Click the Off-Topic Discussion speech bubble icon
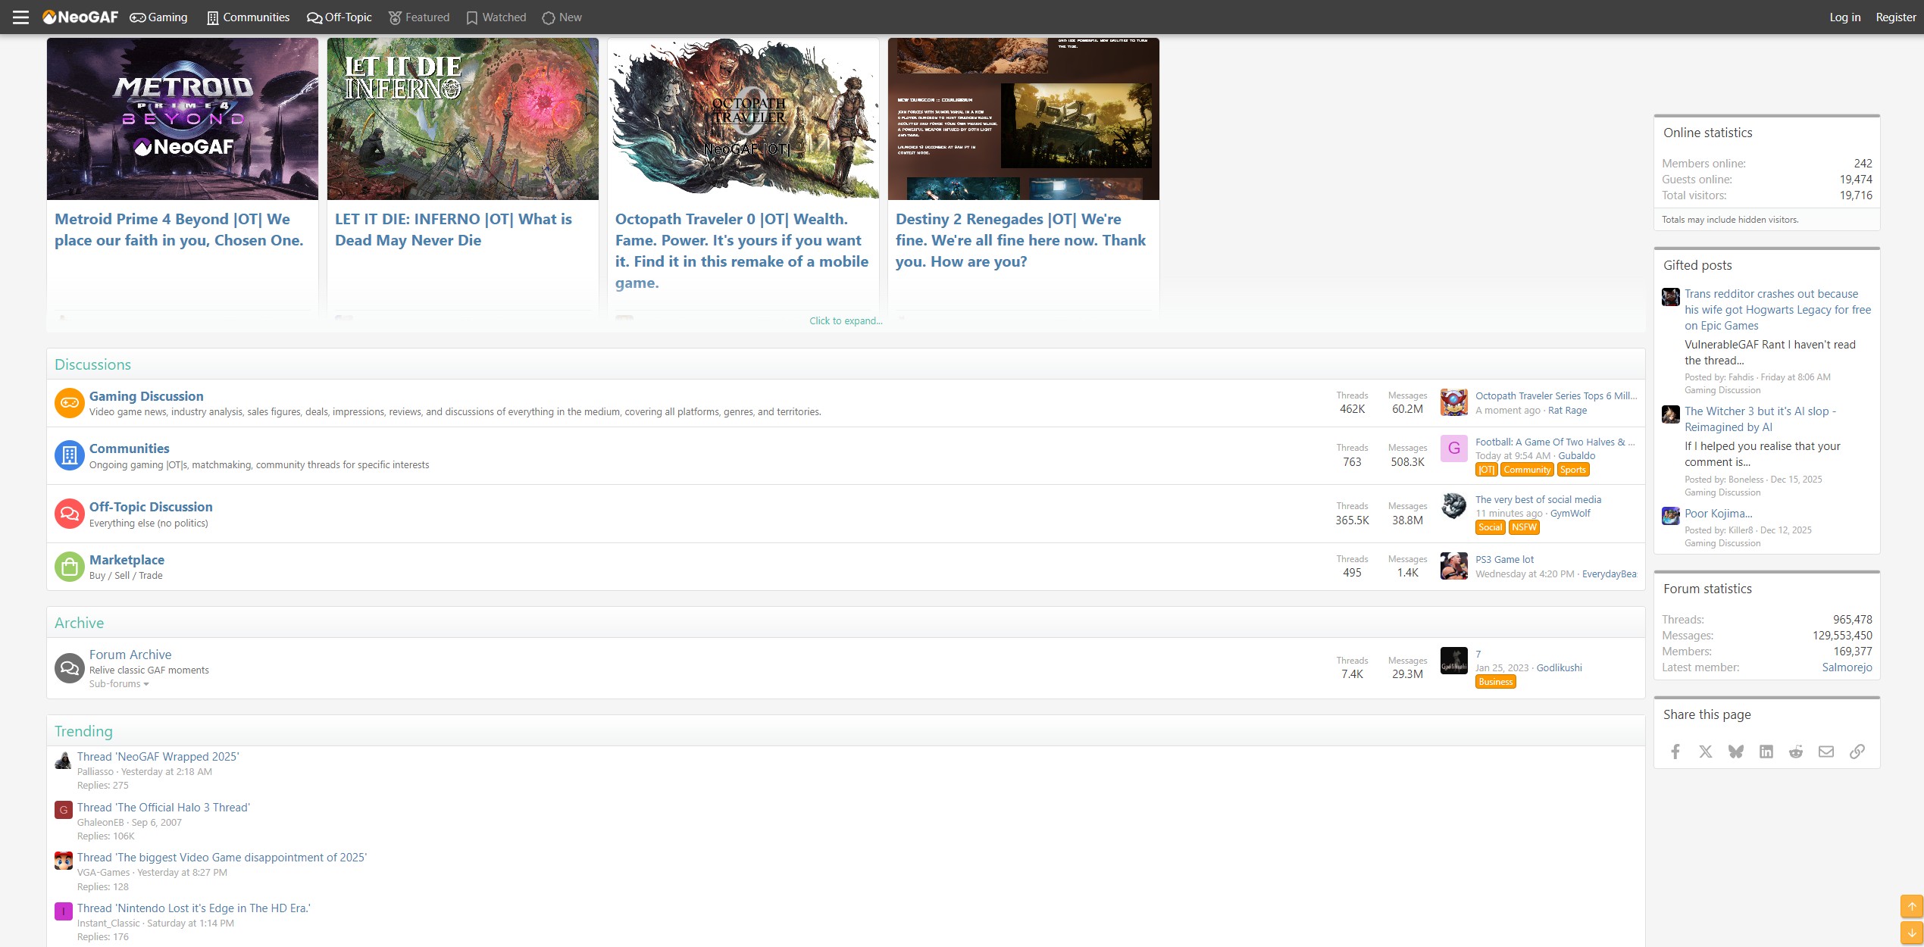 pyautogui.click(x=69, y=513)
